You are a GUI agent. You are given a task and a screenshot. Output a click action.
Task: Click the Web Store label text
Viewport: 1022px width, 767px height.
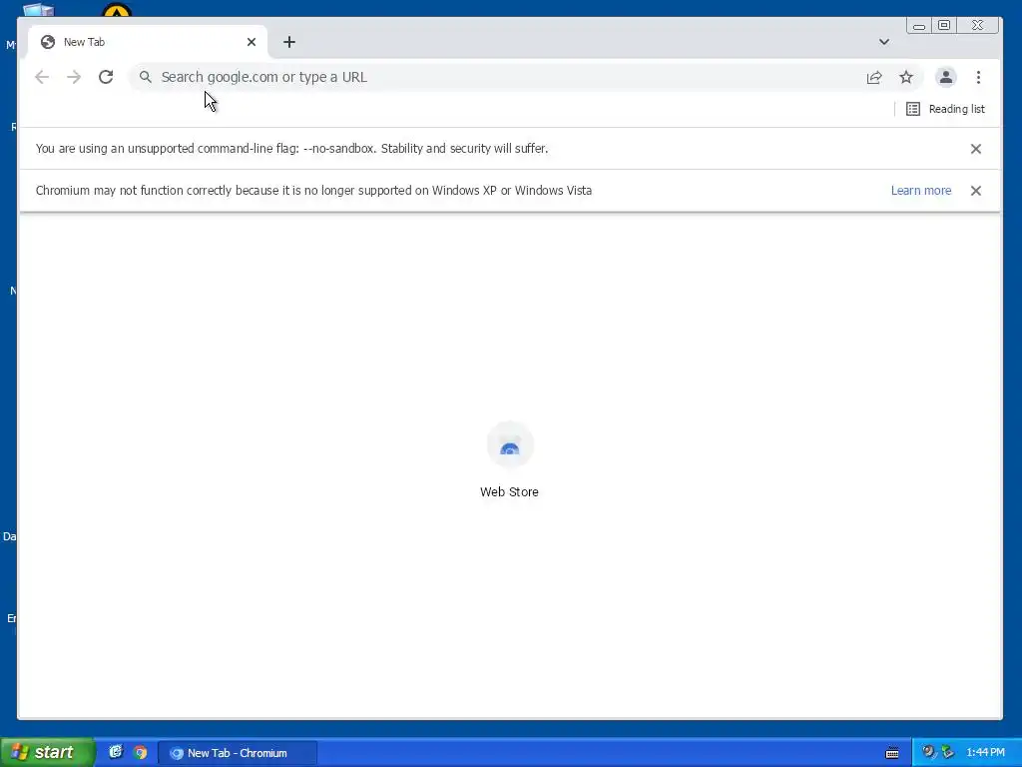pyautogui.click(x=509, y=491)
